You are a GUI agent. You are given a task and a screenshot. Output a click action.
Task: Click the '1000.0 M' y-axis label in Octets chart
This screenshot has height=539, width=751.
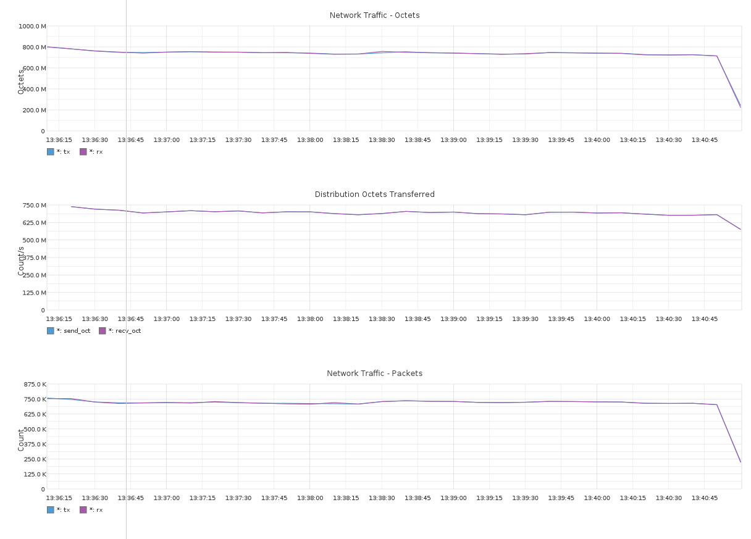(33, 27)
